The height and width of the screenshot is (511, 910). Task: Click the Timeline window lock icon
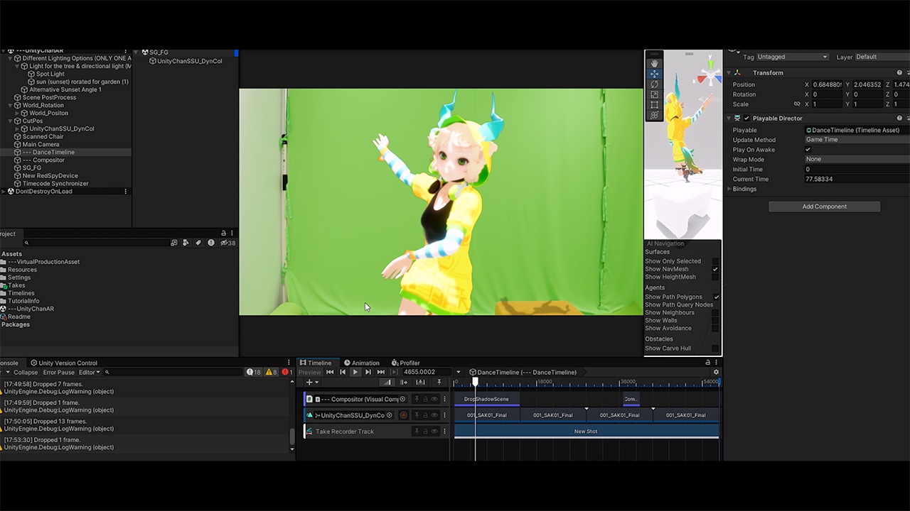[x=707, y=362]
